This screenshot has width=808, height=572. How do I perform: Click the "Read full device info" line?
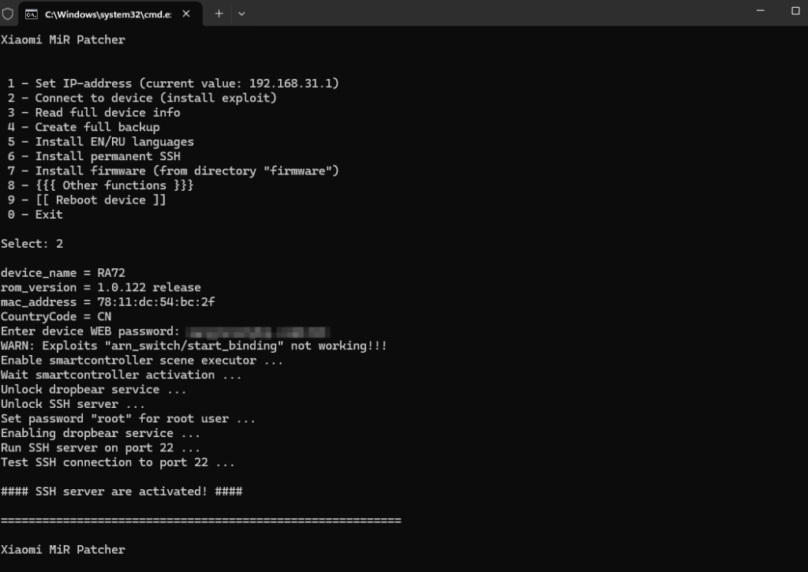(94, 113)
